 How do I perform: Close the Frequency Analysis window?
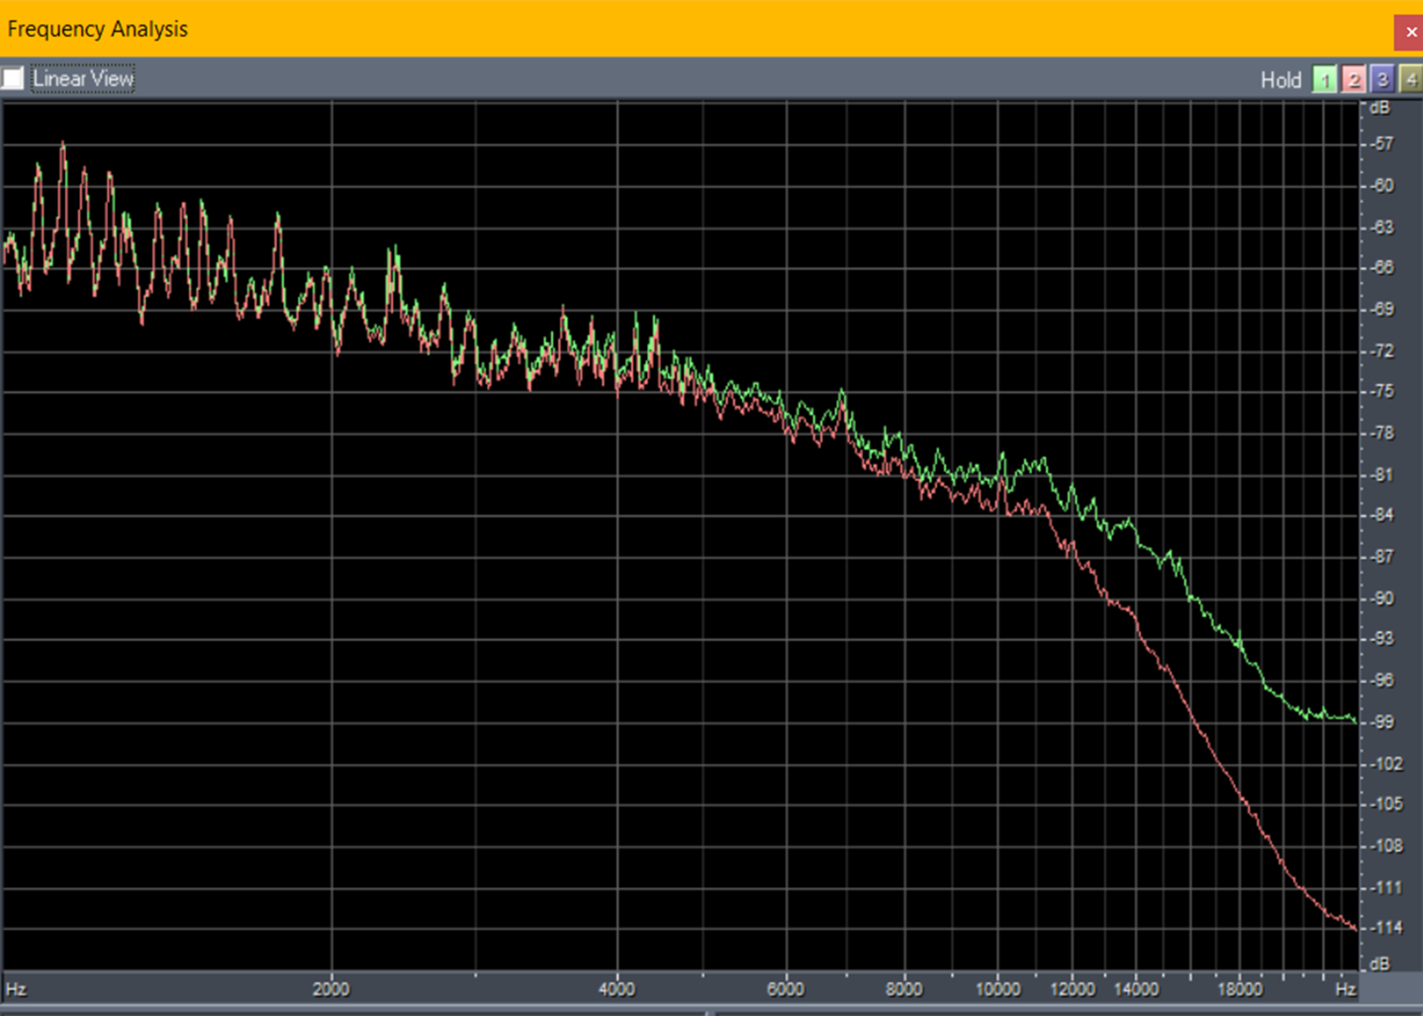coord(1410,32)
